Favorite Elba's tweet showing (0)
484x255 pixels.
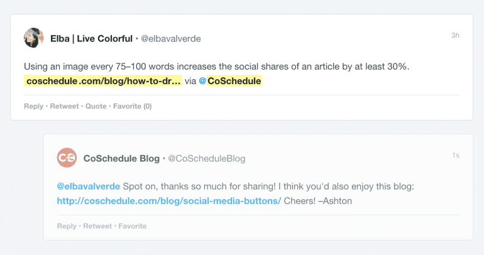click(x=133, y=106)
